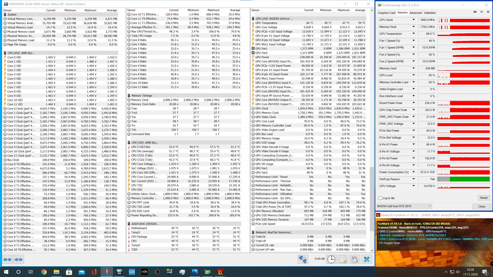Select GPU Power row in HWiNFO
Screen dimensions: 493x277
tap(309, 57)
